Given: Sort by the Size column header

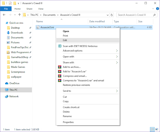Looking at the screenshot, I should (145, 21).
